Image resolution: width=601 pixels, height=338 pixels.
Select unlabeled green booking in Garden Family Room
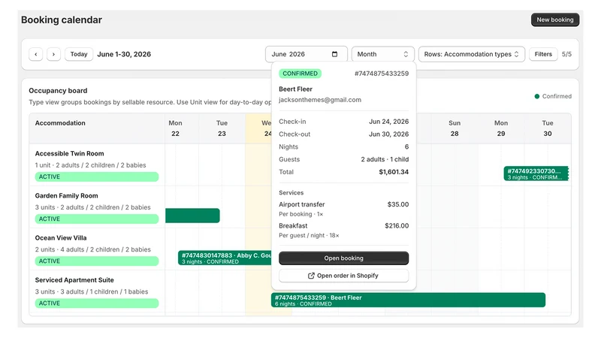pos(192,216)
